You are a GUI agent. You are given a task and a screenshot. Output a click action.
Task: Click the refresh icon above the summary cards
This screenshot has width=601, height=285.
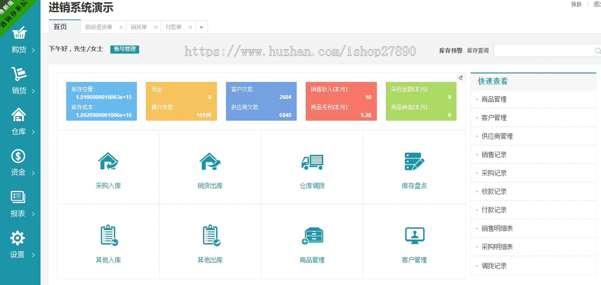click(461, 77)
